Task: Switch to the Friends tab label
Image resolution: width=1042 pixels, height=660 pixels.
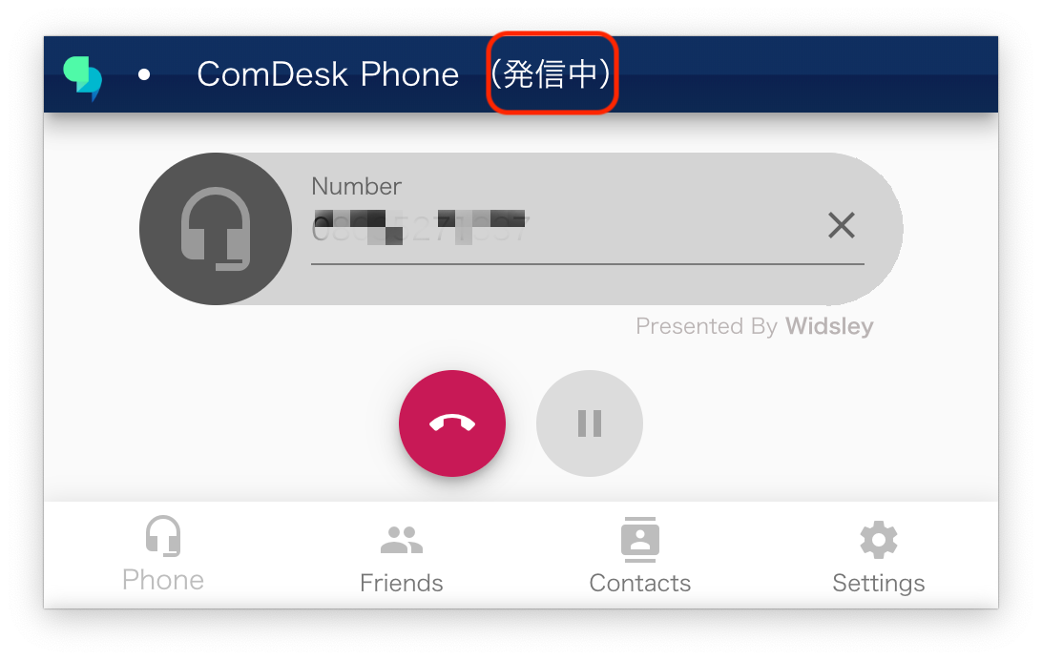Action: coord(402,583)
